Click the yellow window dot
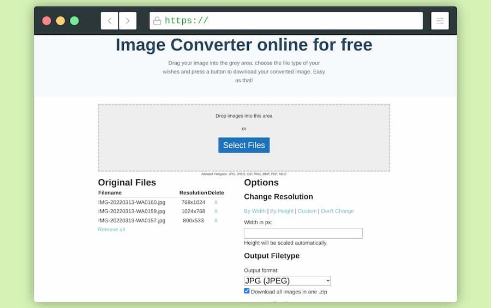This screenshot has height=308, width=491. pos(61,21)
